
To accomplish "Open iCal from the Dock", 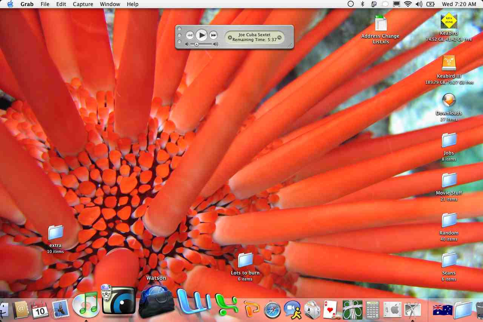I will coord(40,310).
